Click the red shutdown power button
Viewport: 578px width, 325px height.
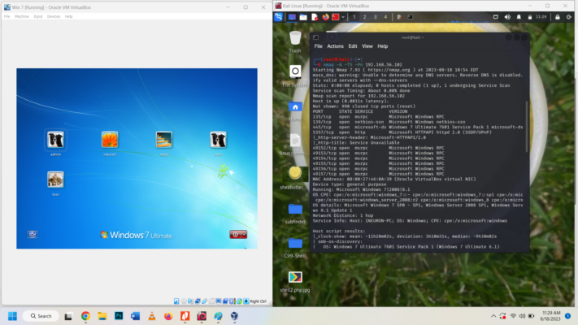click(x=235, y=235)
